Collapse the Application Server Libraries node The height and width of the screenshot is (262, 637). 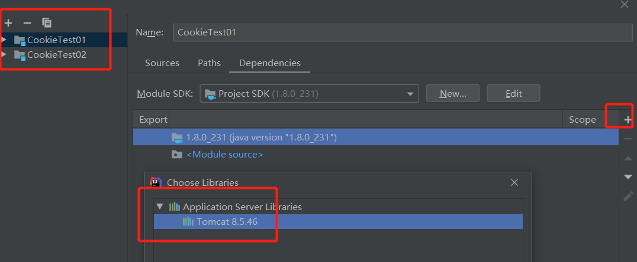[159, 207]
